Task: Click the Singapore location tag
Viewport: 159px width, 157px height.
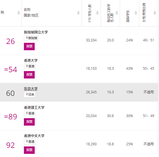Action: point(31,38)
